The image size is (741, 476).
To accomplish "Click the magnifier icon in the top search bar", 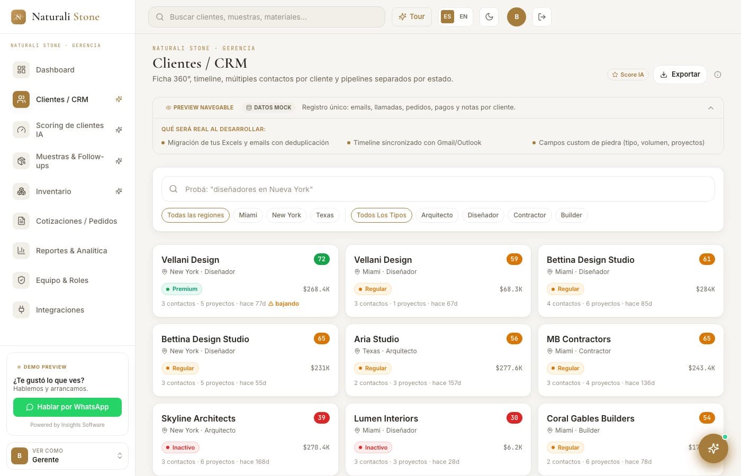I will pyautogui.click(x=160, y=17).
